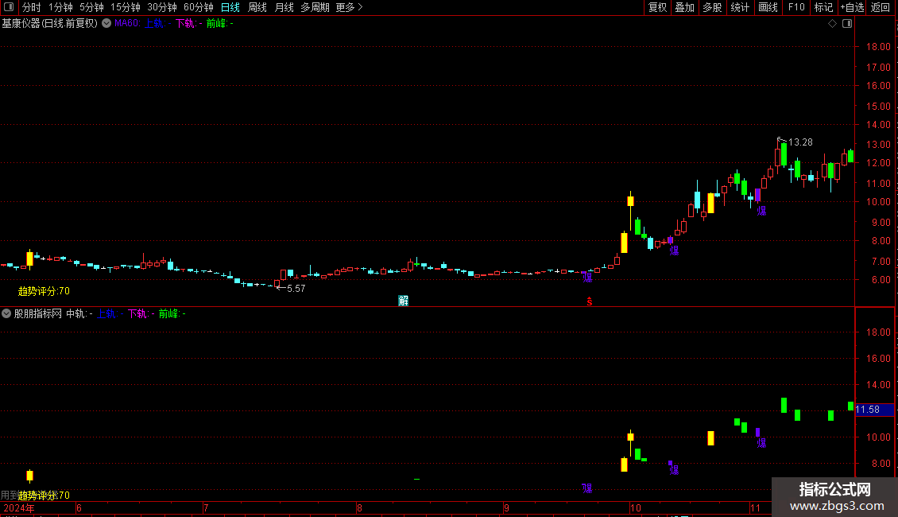Click the 解 marker below the main chart
The image size is (898, 517).
tap(403, 301)
